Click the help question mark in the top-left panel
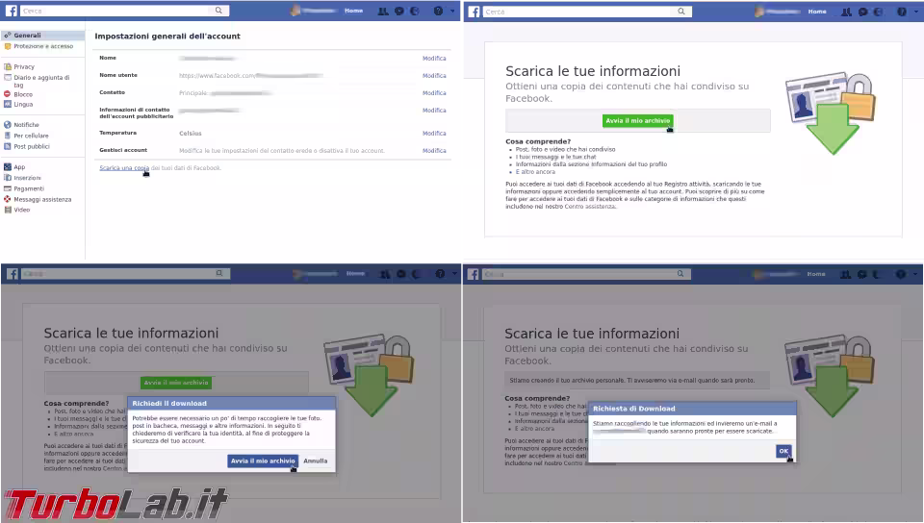This screenshot has height=523, width=924. [438, 11]
